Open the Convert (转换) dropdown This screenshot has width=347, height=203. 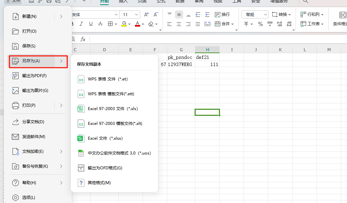coord(281,14)
